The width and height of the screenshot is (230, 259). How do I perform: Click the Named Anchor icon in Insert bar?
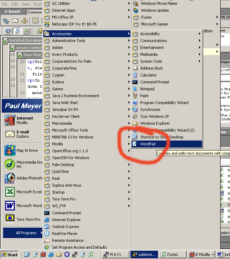(24, 21)
